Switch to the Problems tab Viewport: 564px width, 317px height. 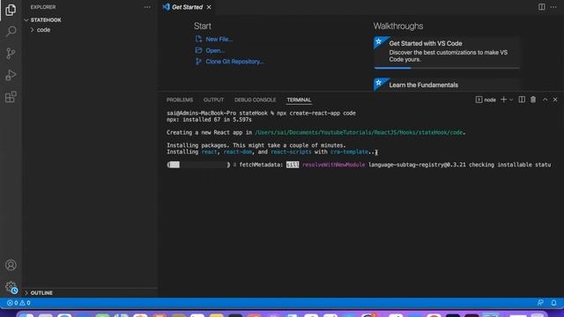point(180,100)
